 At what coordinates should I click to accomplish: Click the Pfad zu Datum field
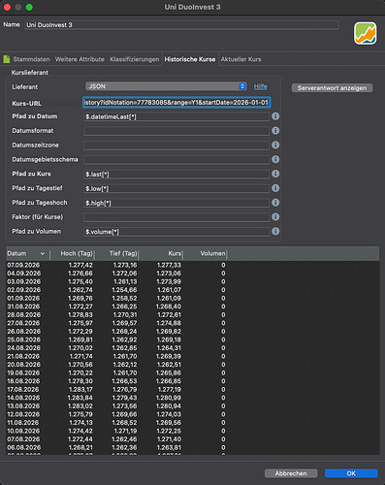[176, 116]
